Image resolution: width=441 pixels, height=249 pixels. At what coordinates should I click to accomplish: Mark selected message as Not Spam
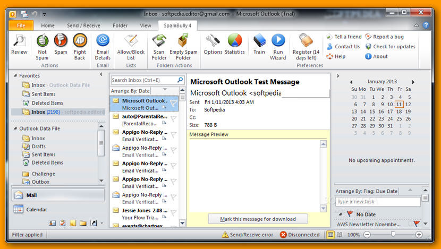(x=42, y=47)
